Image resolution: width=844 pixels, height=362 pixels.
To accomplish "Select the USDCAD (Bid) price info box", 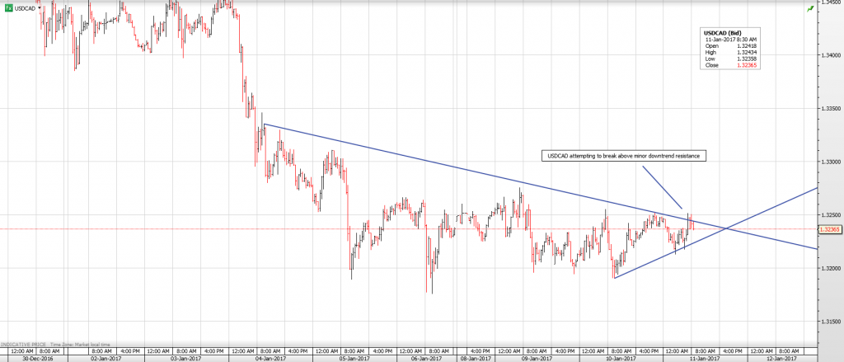I will 726,48.
